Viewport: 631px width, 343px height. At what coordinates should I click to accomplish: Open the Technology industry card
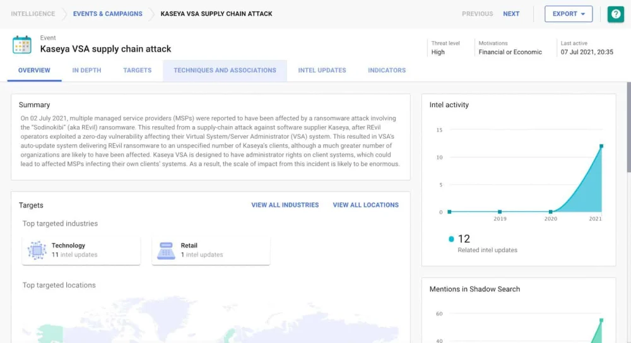81,250
